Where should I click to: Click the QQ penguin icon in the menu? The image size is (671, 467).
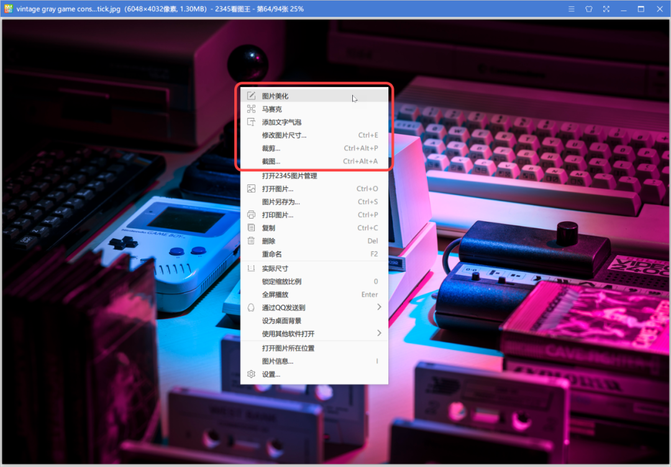[x=251, y=307]
